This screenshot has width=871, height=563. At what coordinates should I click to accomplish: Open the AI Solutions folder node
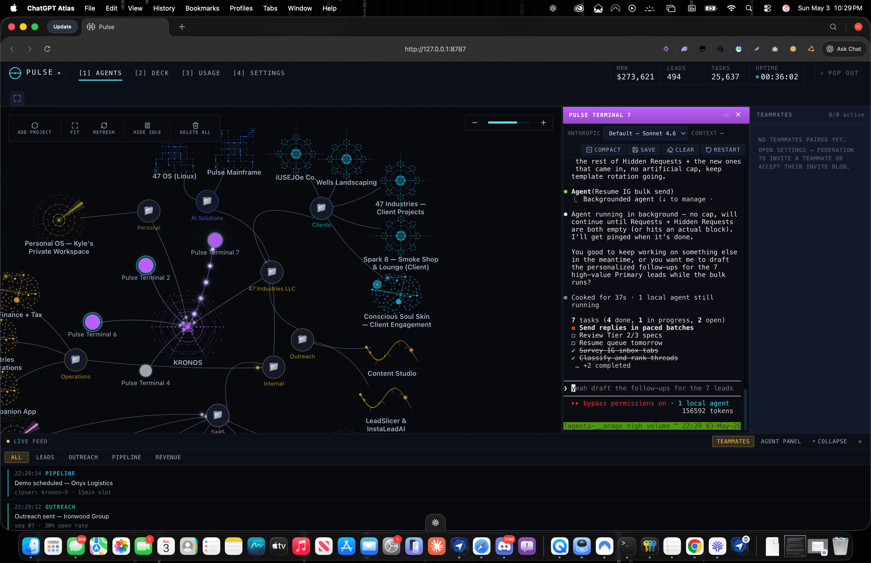point(207,201)
